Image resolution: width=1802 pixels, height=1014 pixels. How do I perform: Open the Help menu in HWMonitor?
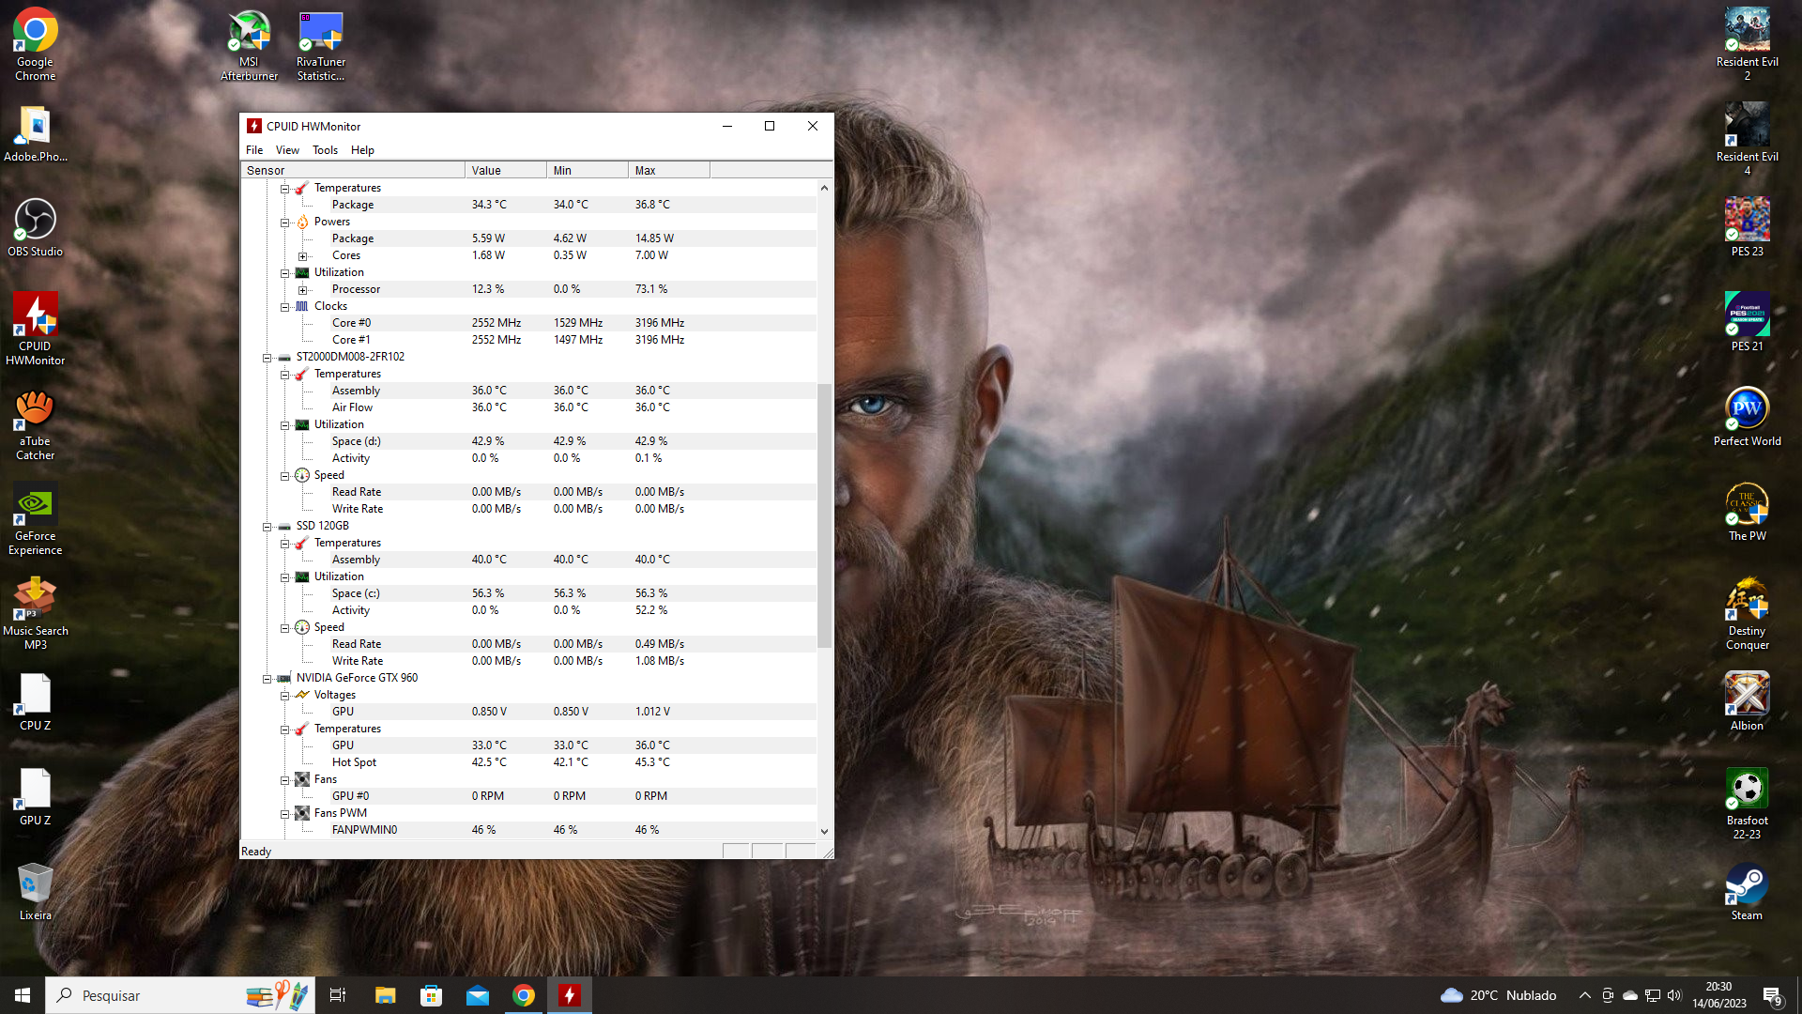click(x=362, y=150)
